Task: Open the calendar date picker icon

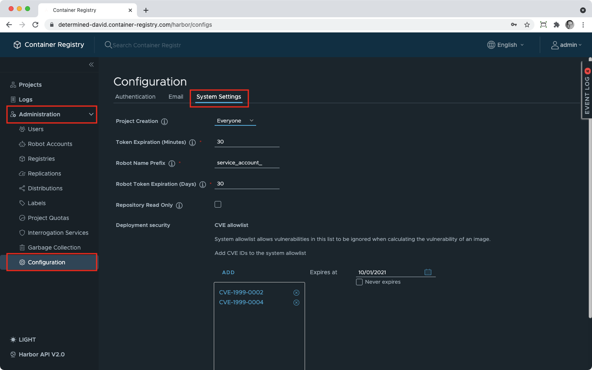Action: click(x=428, y=272)
